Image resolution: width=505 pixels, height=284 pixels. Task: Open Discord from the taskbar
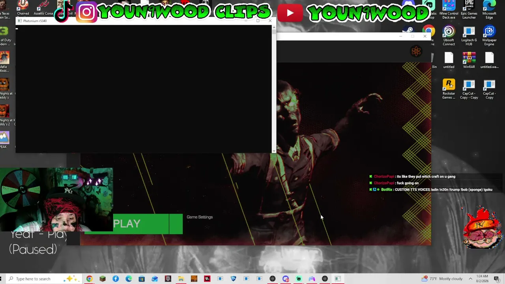pyautogui.click(x=286, y=279)
